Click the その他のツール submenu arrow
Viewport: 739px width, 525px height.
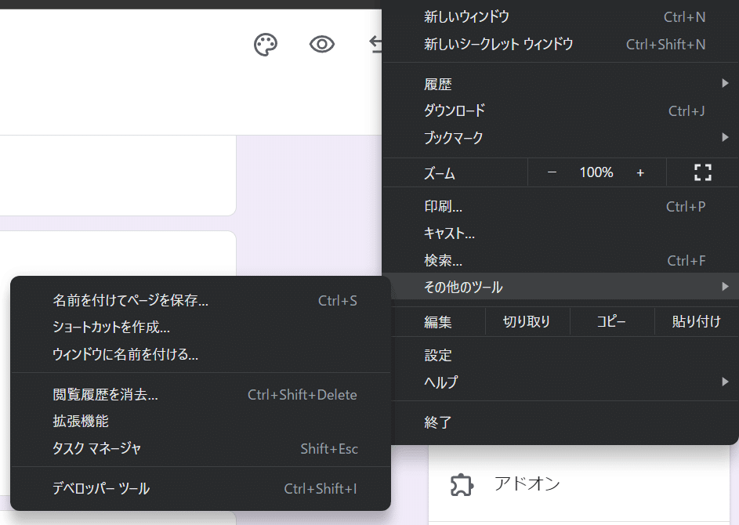tap(725, 287)
